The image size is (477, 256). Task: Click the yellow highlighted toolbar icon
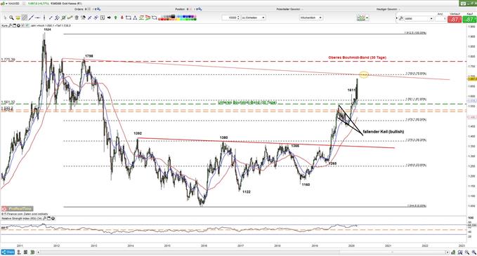[x=18, y=18]
